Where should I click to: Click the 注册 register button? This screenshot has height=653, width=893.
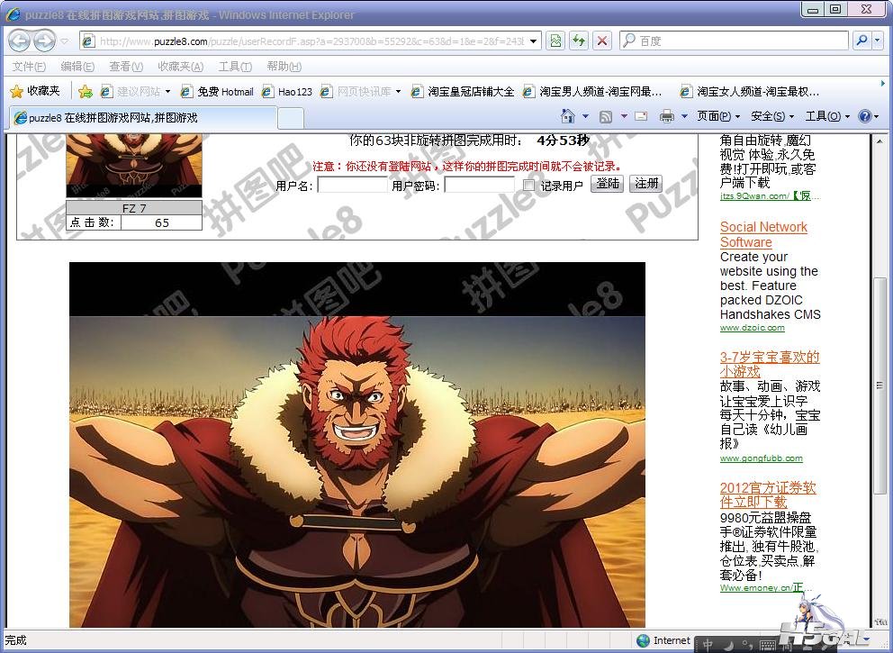[x=646, y=184]
